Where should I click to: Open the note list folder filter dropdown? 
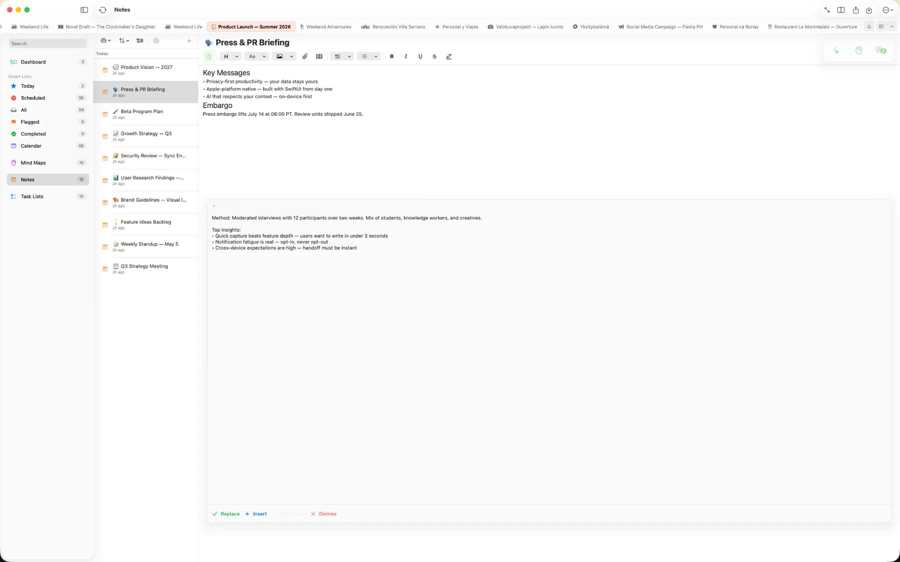click(105, 41)
